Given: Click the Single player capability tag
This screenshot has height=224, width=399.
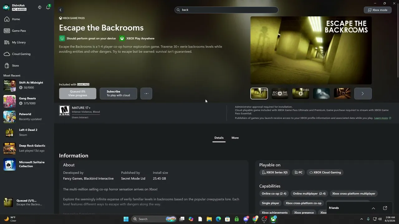Looking at the screenshot, I should click(271, 203).
